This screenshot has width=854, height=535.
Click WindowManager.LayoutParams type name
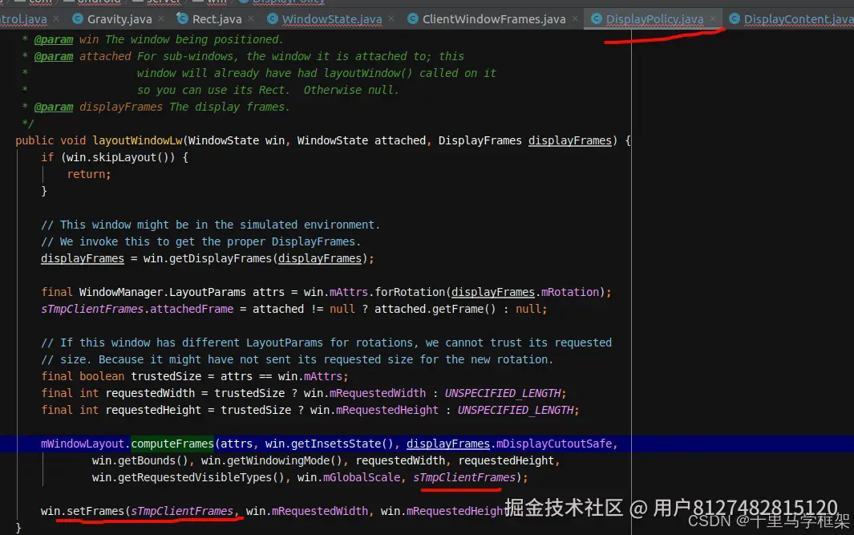(162, 293)
